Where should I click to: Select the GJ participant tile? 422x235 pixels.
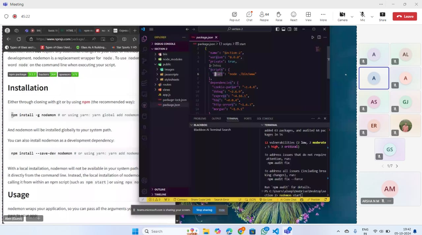[406, 102]
